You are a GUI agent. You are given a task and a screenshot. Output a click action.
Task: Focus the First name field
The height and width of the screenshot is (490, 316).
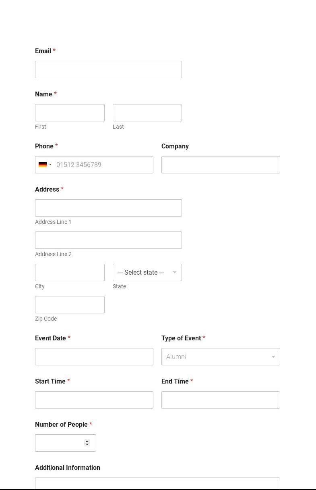point(70,113)
